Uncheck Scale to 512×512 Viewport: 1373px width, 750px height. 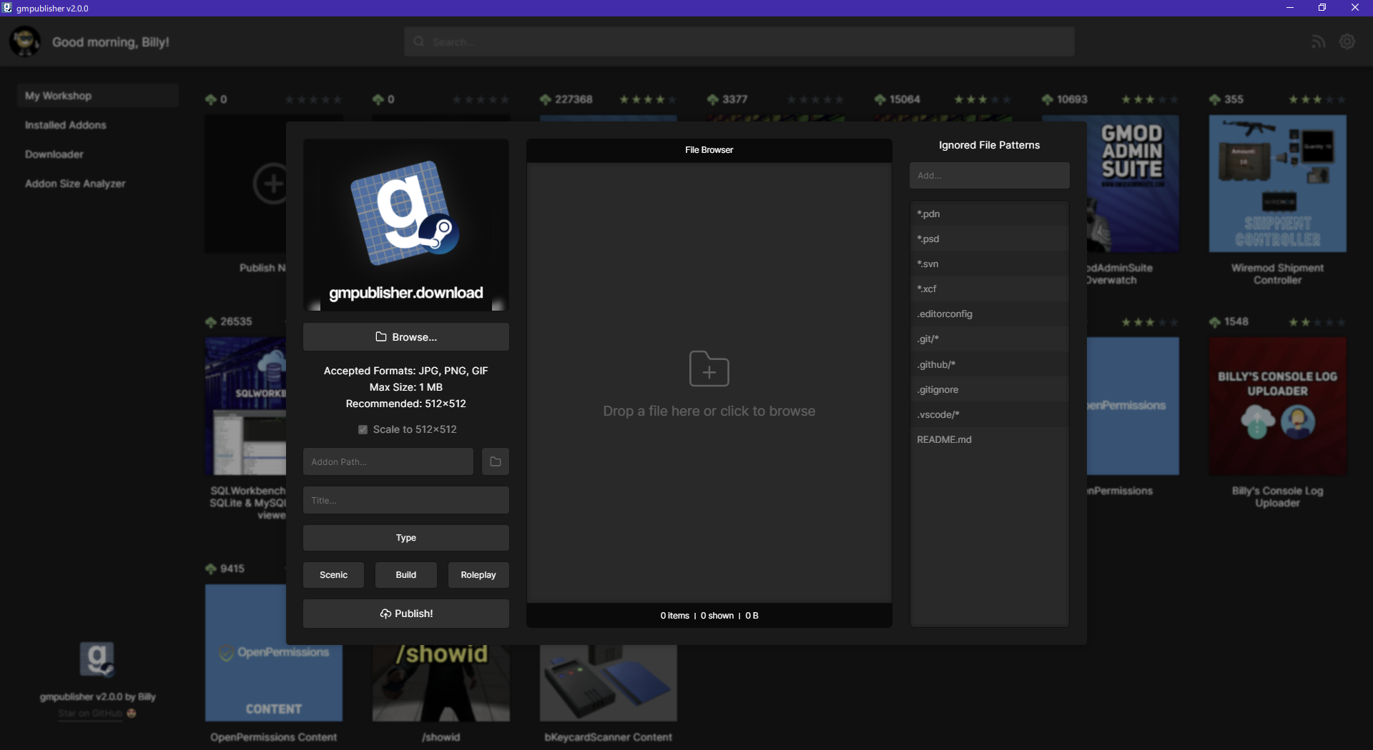[x=363, y=429]
